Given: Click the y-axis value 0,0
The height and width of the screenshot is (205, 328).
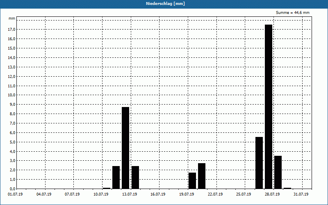Looking at the screenshot, I should coord(12,189).
